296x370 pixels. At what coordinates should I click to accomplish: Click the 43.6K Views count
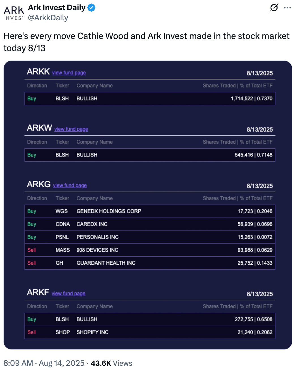pyautogui.click(x=111, y=363)
